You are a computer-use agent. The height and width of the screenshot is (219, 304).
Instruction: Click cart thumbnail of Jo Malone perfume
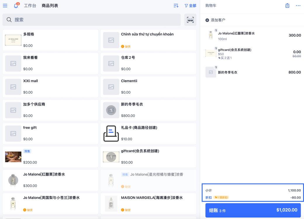211,35
